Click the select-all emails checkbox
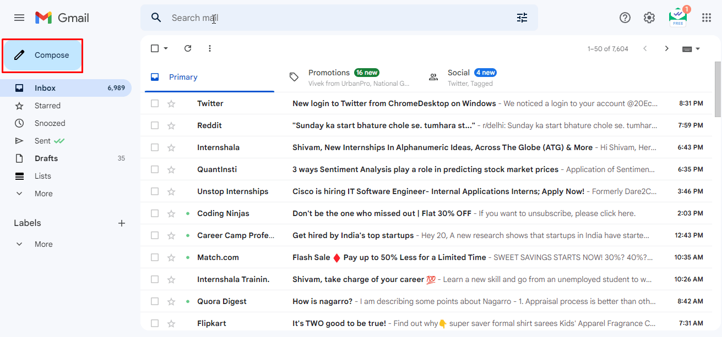 pyautogui.click(x=154, y=48)
